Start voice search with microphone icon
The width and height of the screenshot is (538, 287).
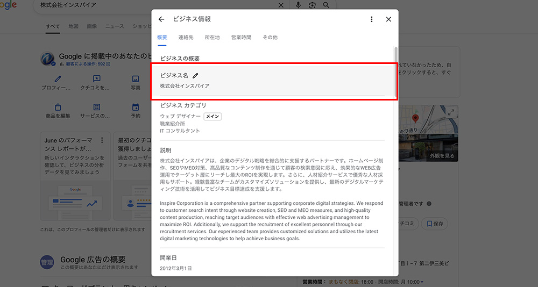[x=298, y=5]
